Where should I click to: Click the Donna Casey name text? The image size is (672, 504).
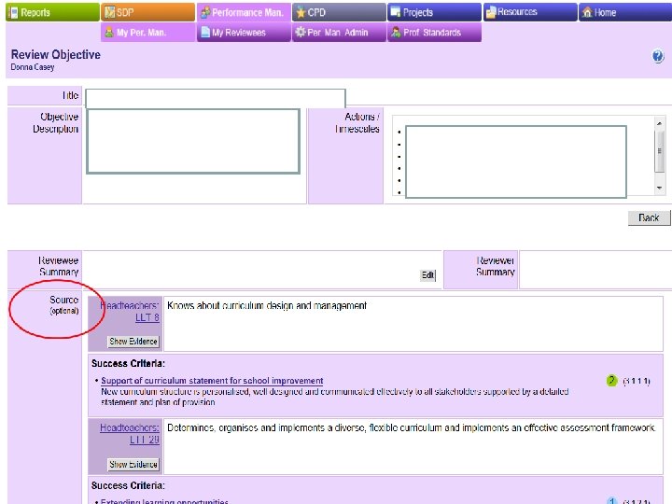pyautogui.click(x=33, y=67)
